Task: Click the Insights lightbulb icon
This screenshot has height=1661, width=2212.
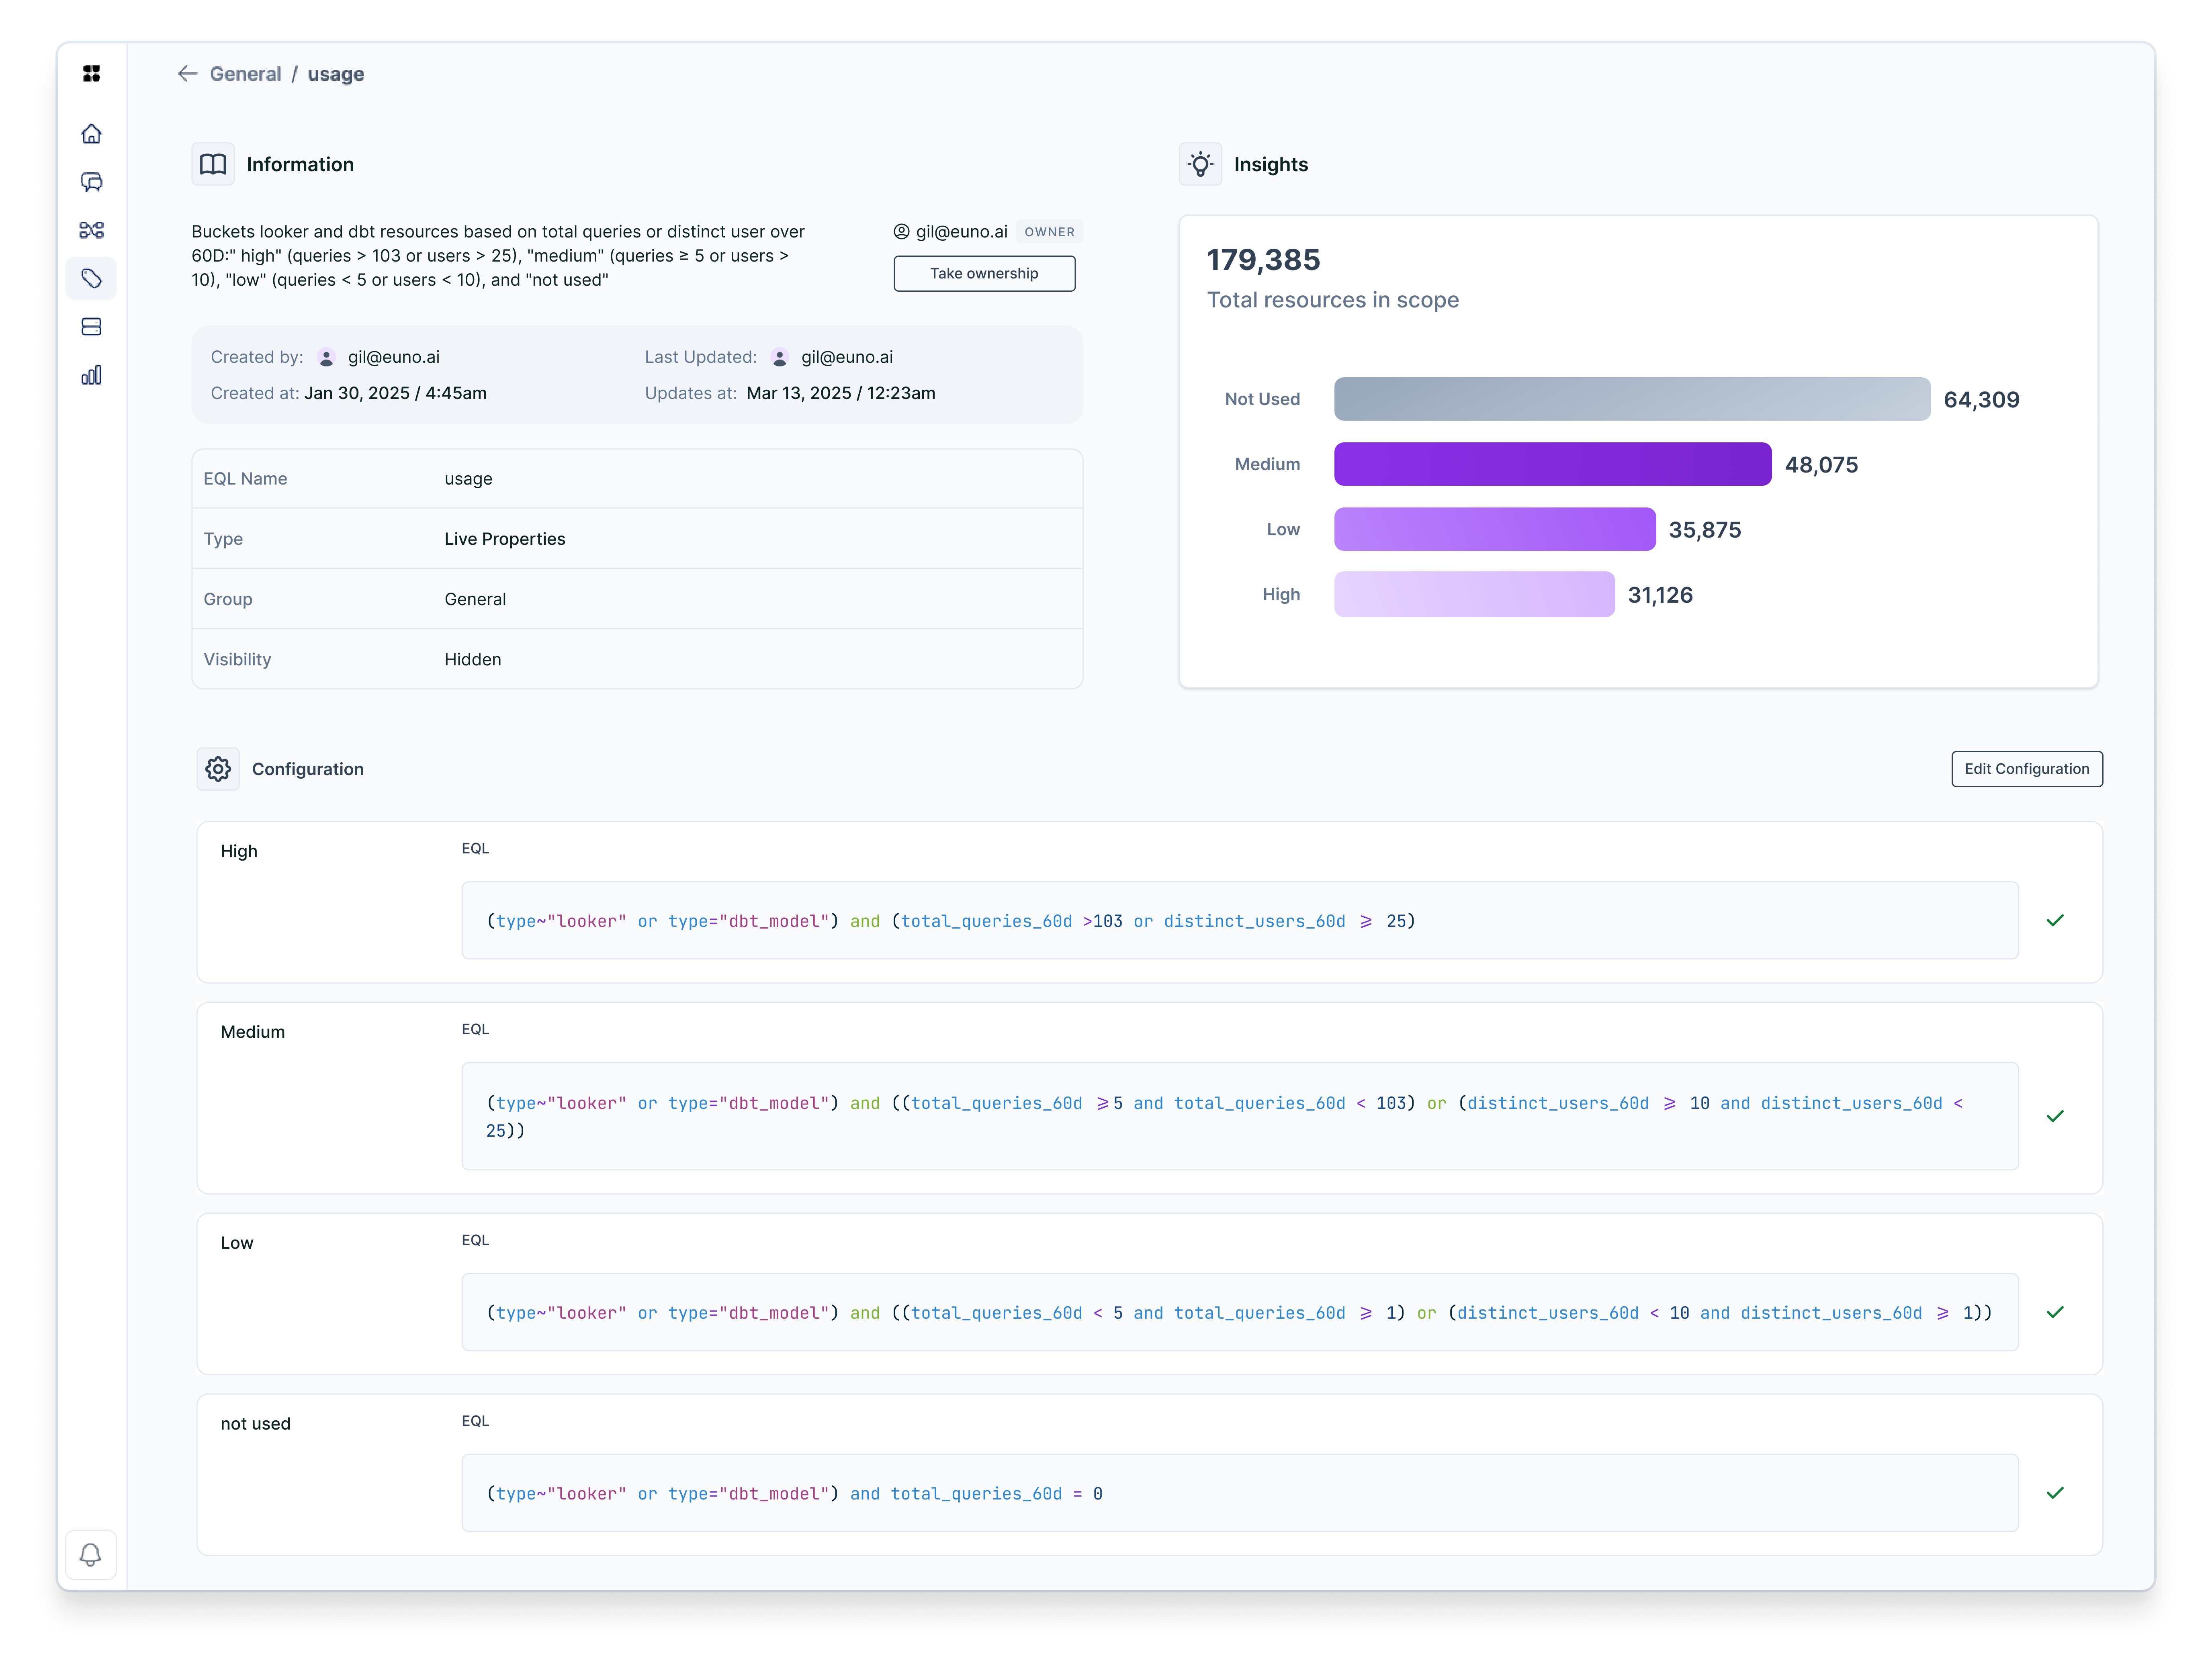Action: (x=1200, y=164)
